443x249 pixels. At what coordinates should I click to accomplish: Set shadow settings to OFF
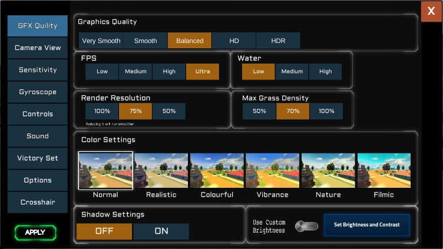coord(104,231)
